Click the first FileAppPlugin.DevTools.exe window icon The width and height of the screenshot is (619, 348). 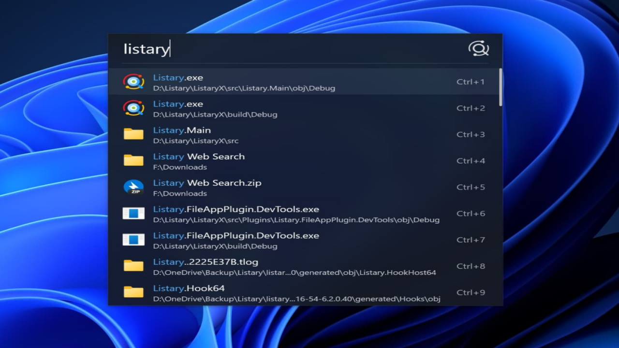[x=133, y=213]
